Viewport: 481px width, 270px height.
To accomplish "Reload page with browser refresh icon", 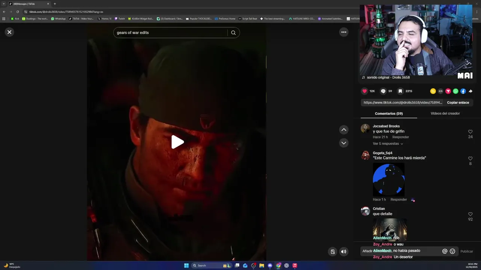I will pos(17,12).
